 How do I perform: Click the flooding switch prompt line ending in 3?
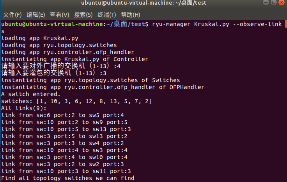54,73
